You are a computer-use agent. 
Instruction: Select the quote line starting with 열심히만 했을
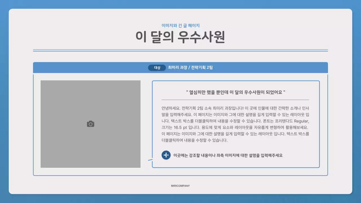point(236,92)
